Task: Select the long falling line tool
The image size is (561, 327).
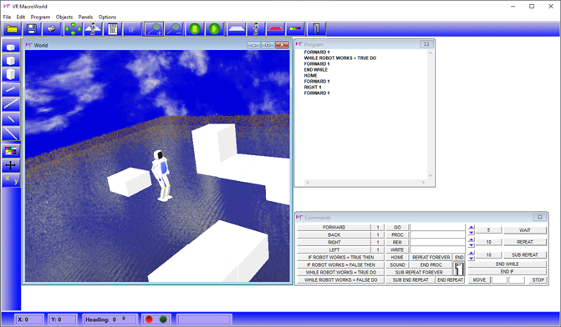Action: [11, 133]
